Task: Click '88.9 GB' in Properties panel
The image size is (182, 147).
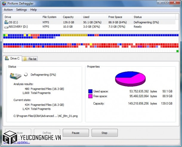Action: (x=167, y=96)
